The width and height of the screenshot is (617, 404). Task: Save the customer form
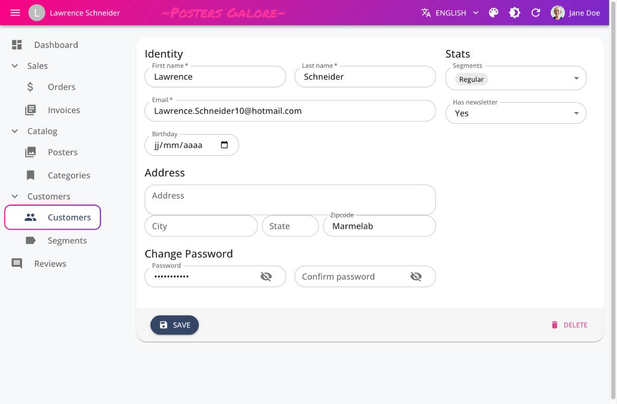[174, 325]
